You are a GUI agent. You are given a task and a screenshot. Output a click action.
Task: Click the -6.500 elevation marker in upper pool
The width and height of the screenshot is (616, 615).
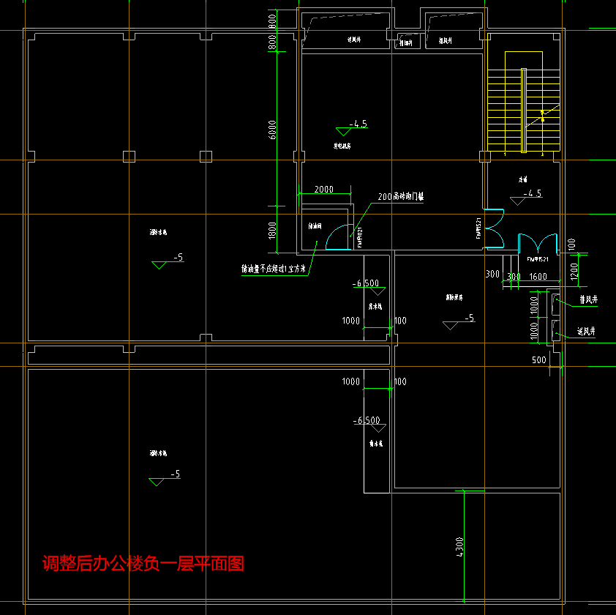pyautogui.click(x=365, y=283)
